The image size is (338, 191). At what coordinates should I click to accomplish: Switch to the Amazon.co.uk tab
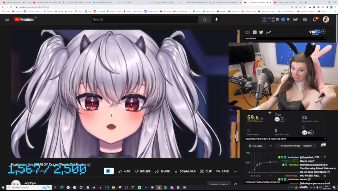click(227, 3)
